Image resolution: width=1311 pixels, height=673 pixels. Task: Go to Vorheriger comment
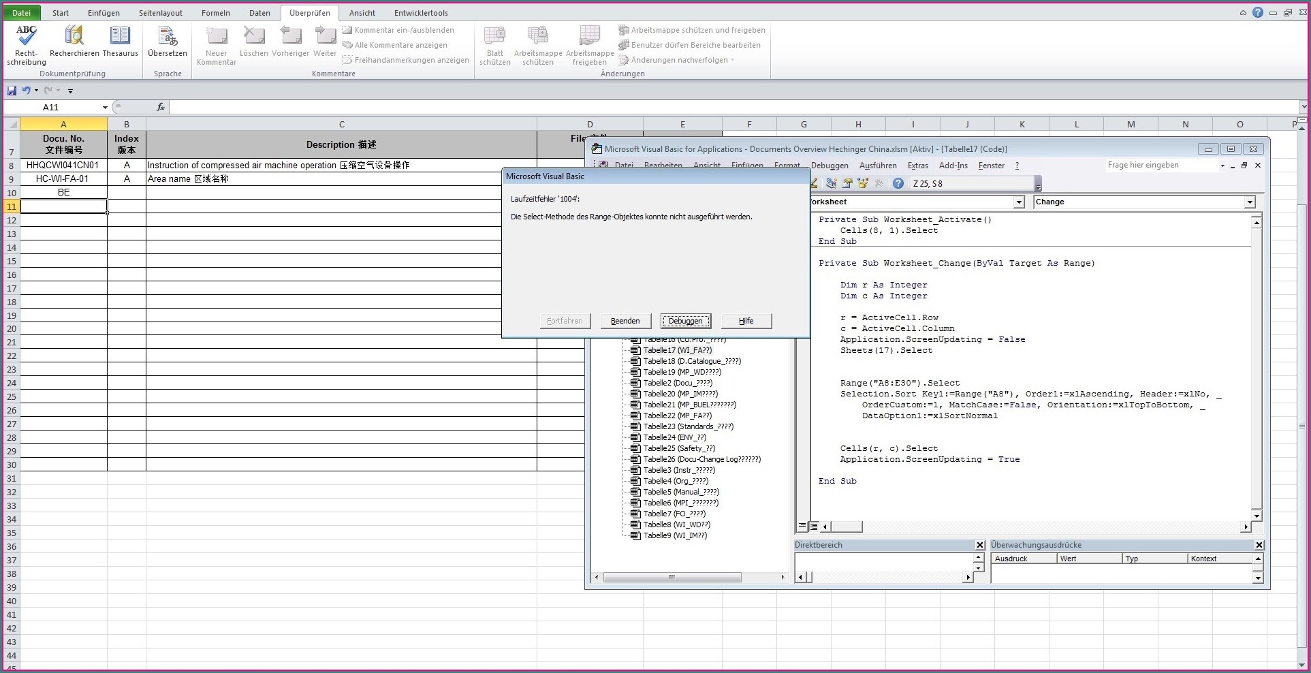[291, 41]
